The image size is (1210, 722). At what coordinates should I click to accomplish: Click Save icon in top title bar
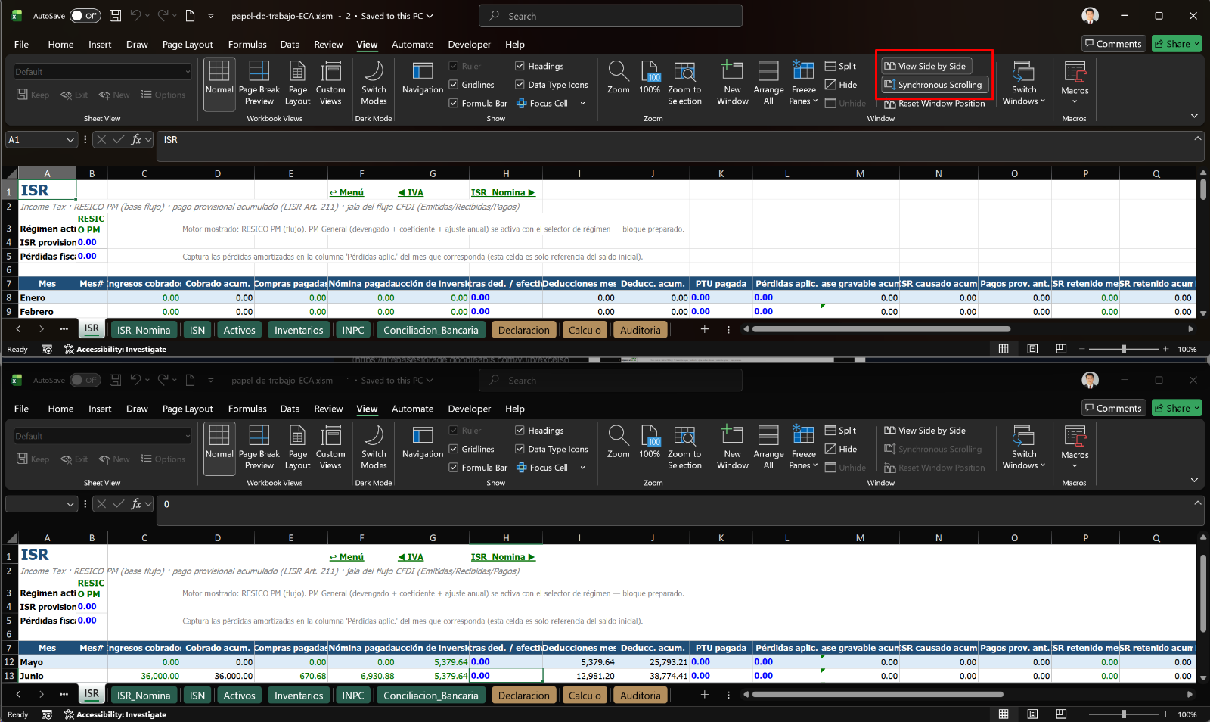tap(116, 15)
